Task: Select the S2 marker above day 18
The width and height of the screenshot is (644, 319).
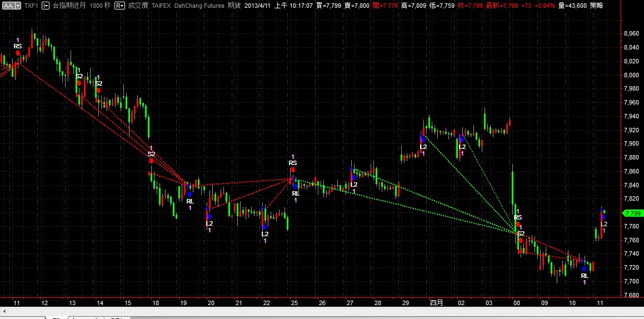Action: coord(152,154)
